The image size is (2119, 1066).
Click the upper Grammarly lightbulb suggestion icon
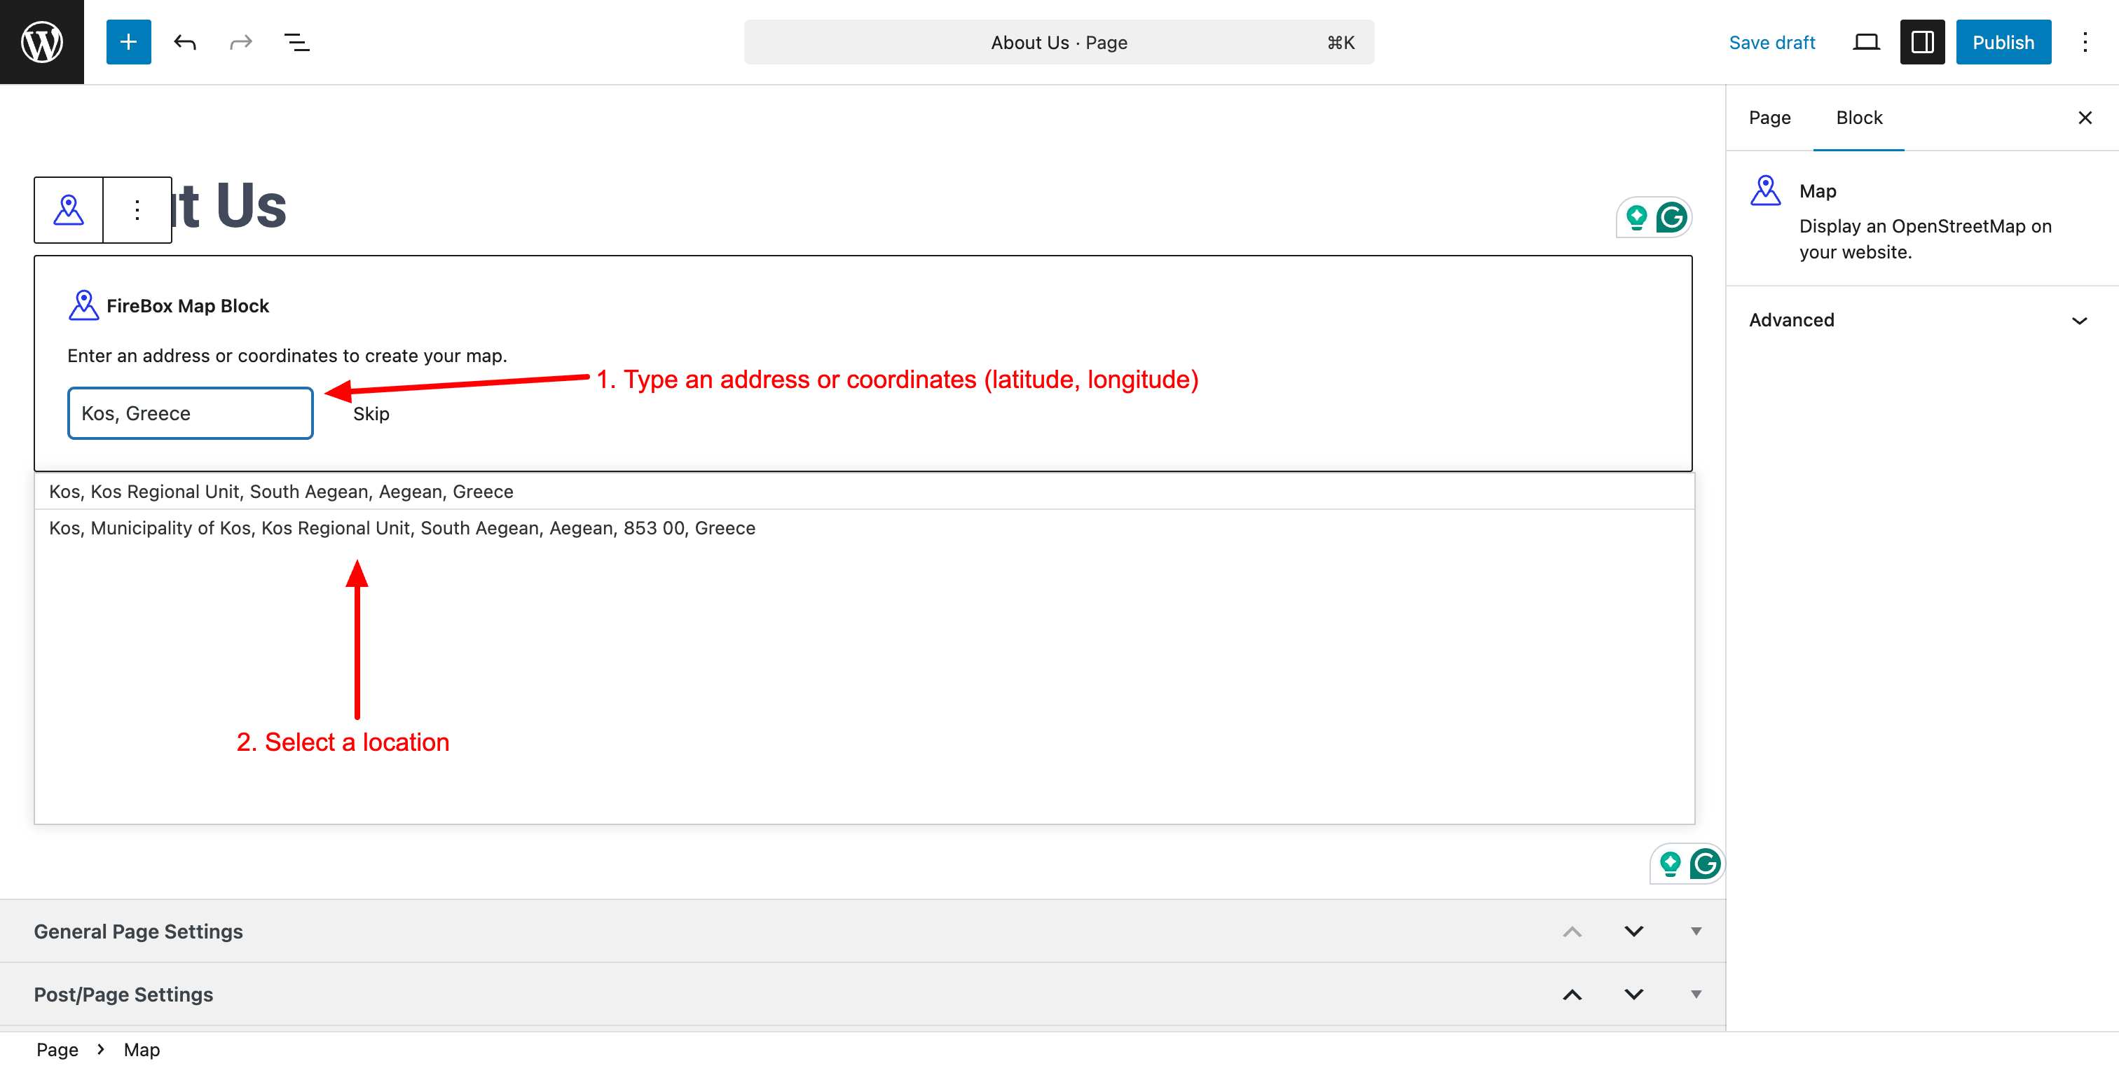point(1636,217)
